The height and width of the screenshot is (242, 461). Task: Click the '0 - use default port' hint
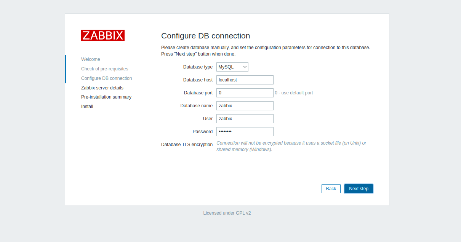tap(294, 93)
